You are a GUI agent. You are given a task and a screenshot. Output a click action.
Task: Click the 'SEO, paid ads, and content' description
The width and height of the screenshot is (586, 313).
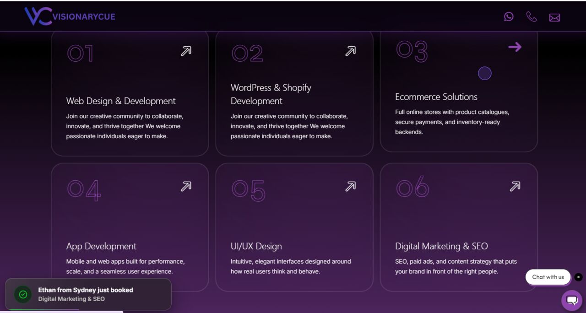click(x=456, y=266)
